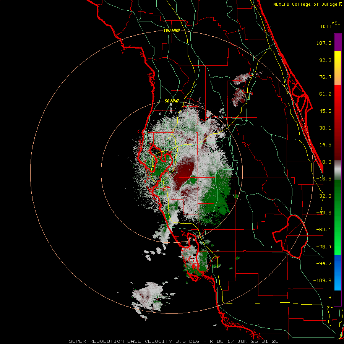Click the 14.5 legend value
This screenshot has width=344, height=344.
point(325,145)
